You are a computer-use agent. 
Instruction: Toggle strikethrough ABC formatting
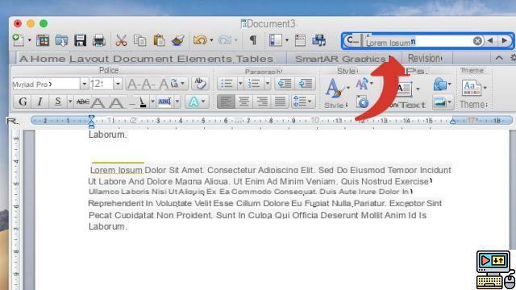click(82, 102)
